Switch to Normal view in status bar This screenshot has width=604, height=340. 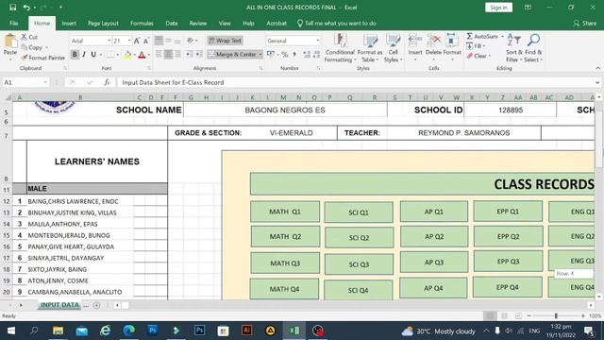[490, 315]
